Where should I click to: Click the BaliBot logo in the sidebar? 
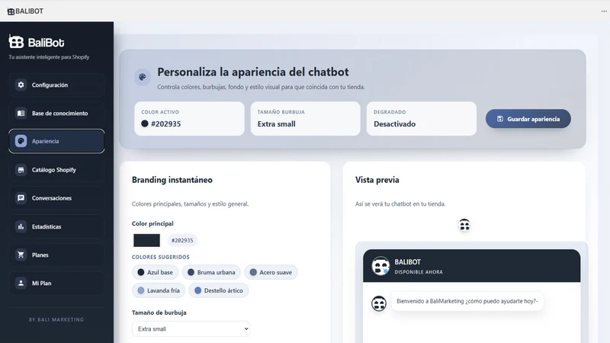click(36, 42)
